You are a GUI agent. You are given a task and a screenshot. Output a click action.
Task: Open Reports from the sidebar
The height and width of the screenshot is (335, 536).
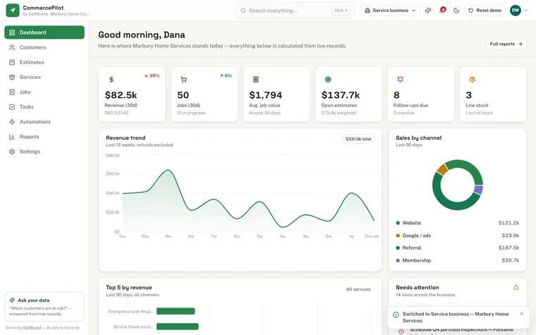tap(44, 137)
